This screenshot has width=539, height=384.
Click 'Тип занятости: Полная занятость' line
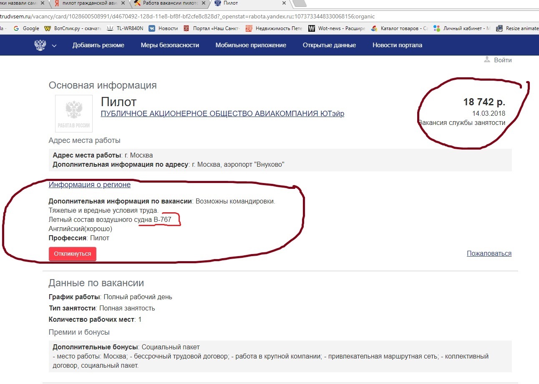[x=102, y=308]
